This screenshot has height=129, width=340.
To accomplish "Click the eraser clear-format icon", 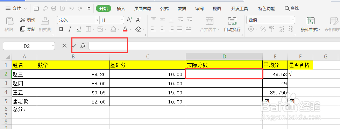I will (x=138, y=29).
